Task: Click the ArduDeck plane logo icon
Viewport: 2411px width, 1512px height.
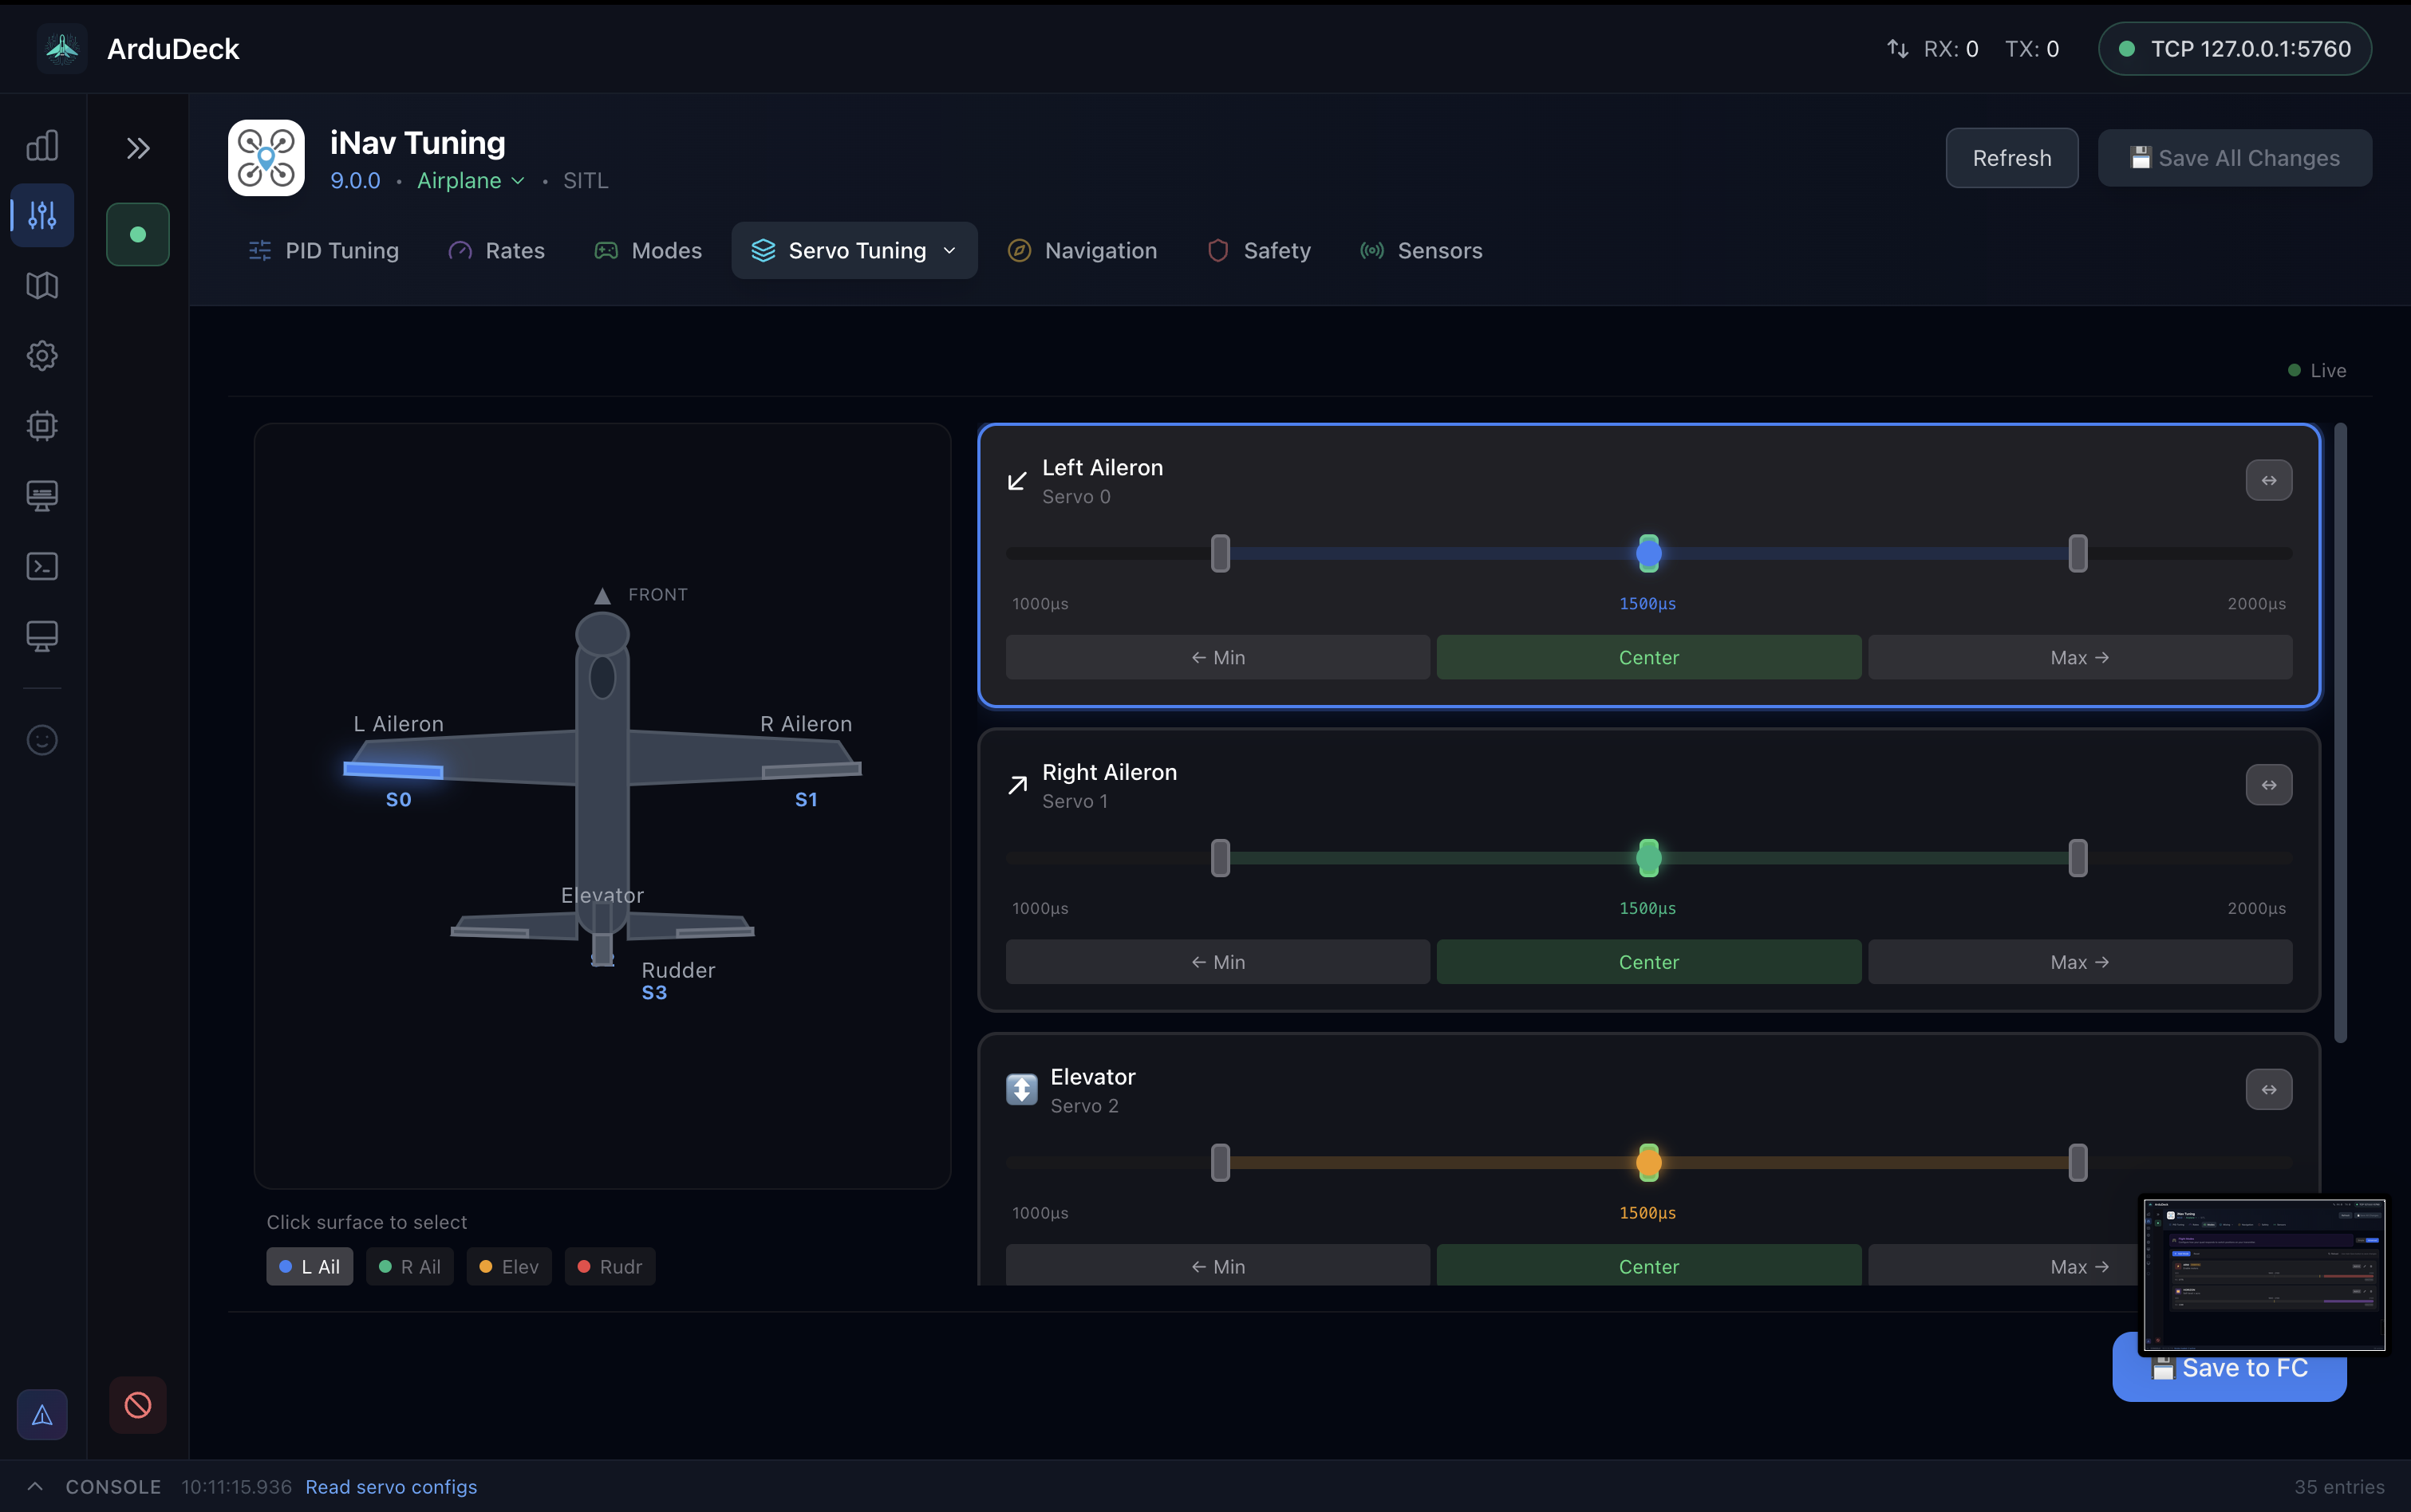Action: (x=62, y=48)
